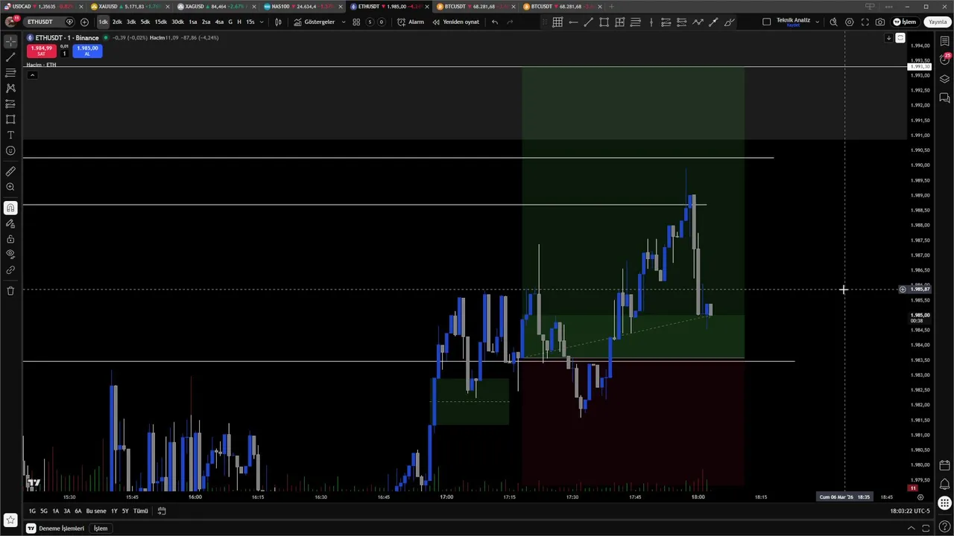Expand the Göstergeler dropdown arrow
Viewport: 954px width, 536px height.
click(344, 22)
